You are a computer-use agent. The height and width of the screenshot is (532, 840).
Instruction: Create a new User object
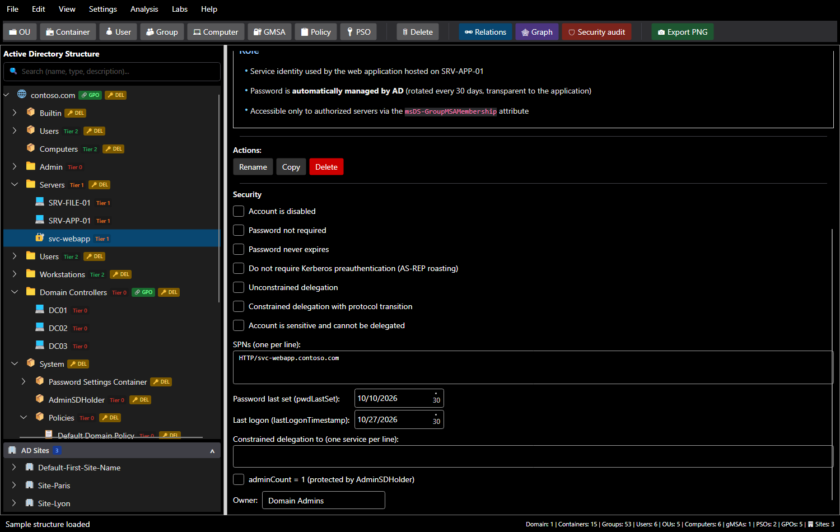(118, 32)
